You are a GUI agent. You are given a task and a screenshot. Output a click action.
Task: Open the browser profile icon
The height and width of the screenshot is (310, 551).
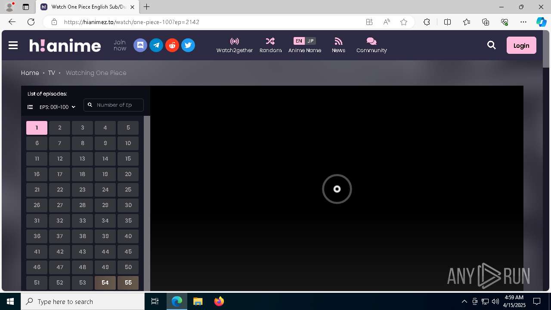coord(9,7)
